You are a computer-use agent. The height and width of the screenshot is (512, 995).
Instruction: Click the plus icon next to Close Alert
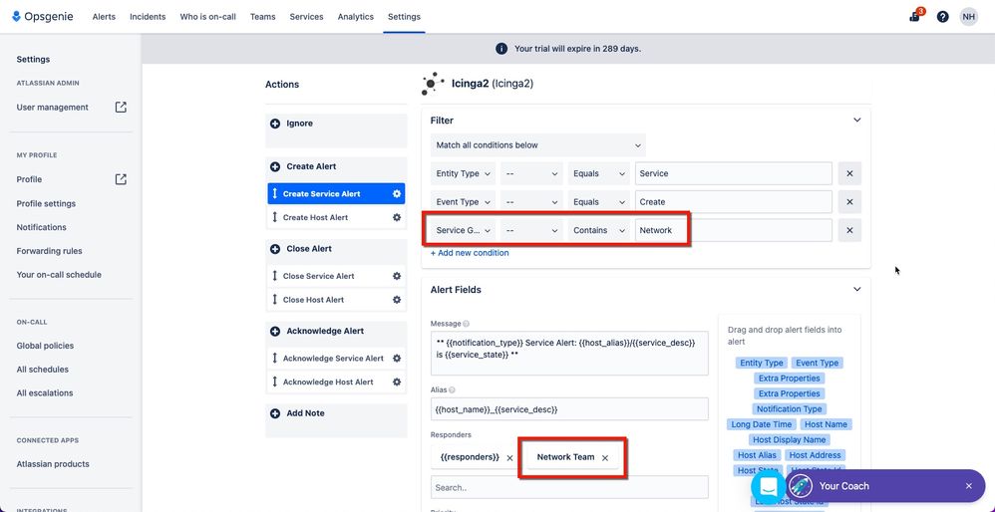tap(275, 249)
